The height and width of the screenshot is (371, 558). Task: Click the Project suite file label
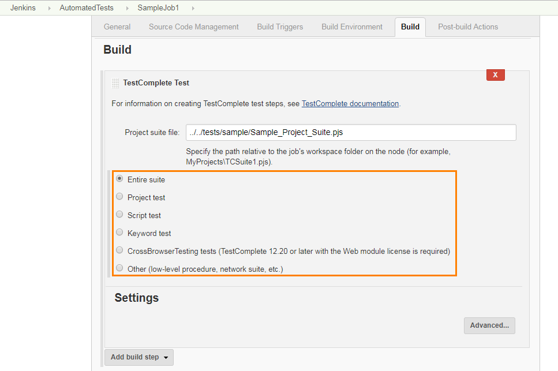[152, 133]
